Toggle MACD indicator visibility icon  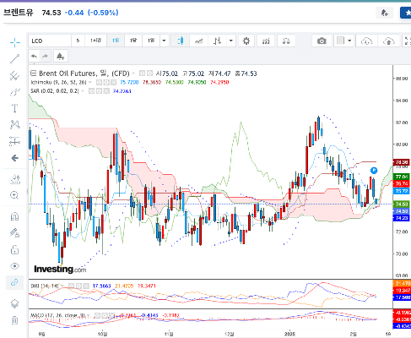click(x=97, y=315)
